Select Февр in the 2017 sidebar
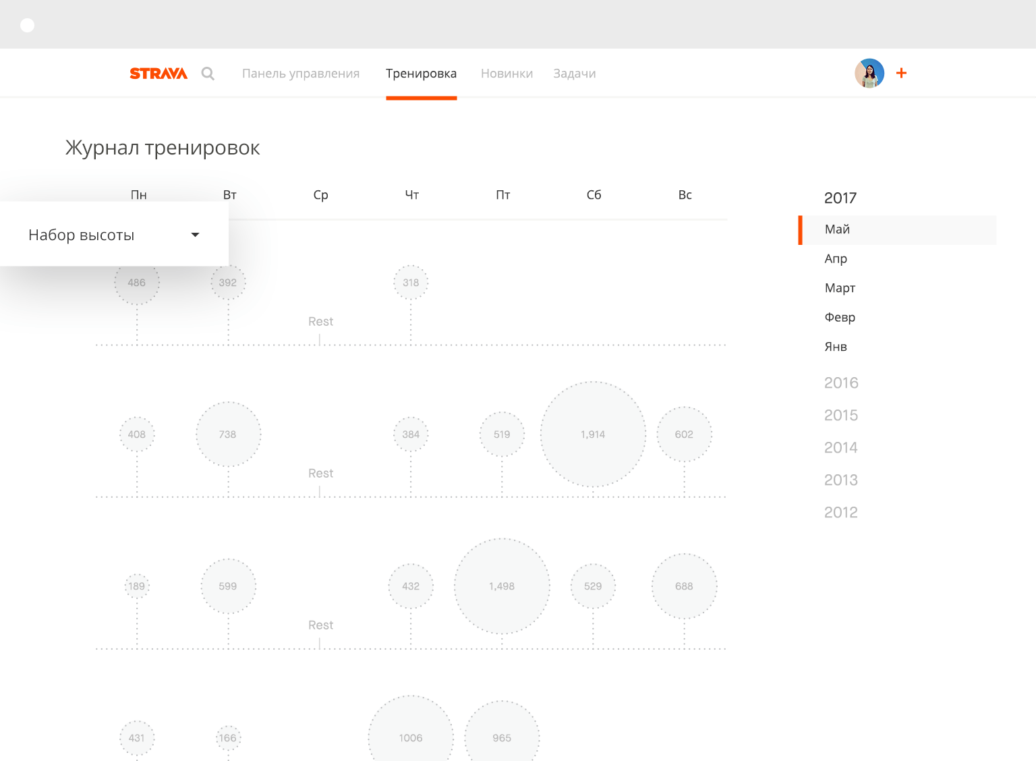This screenshot has width=1036, height=761. coord(840,317)
